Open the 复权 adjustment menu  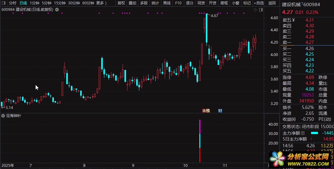(121, 3)
